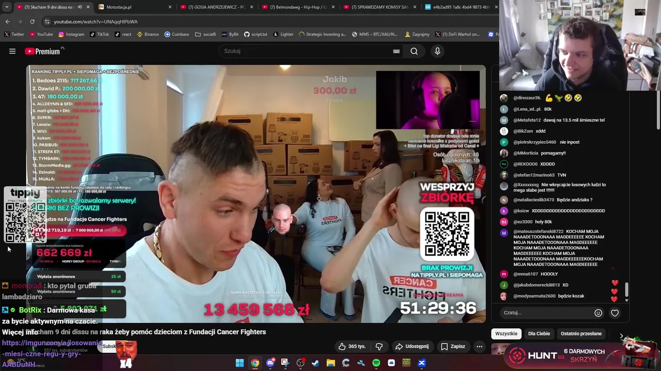Open the Binance bookmark
Screen dimensions: 661x371
148,35
